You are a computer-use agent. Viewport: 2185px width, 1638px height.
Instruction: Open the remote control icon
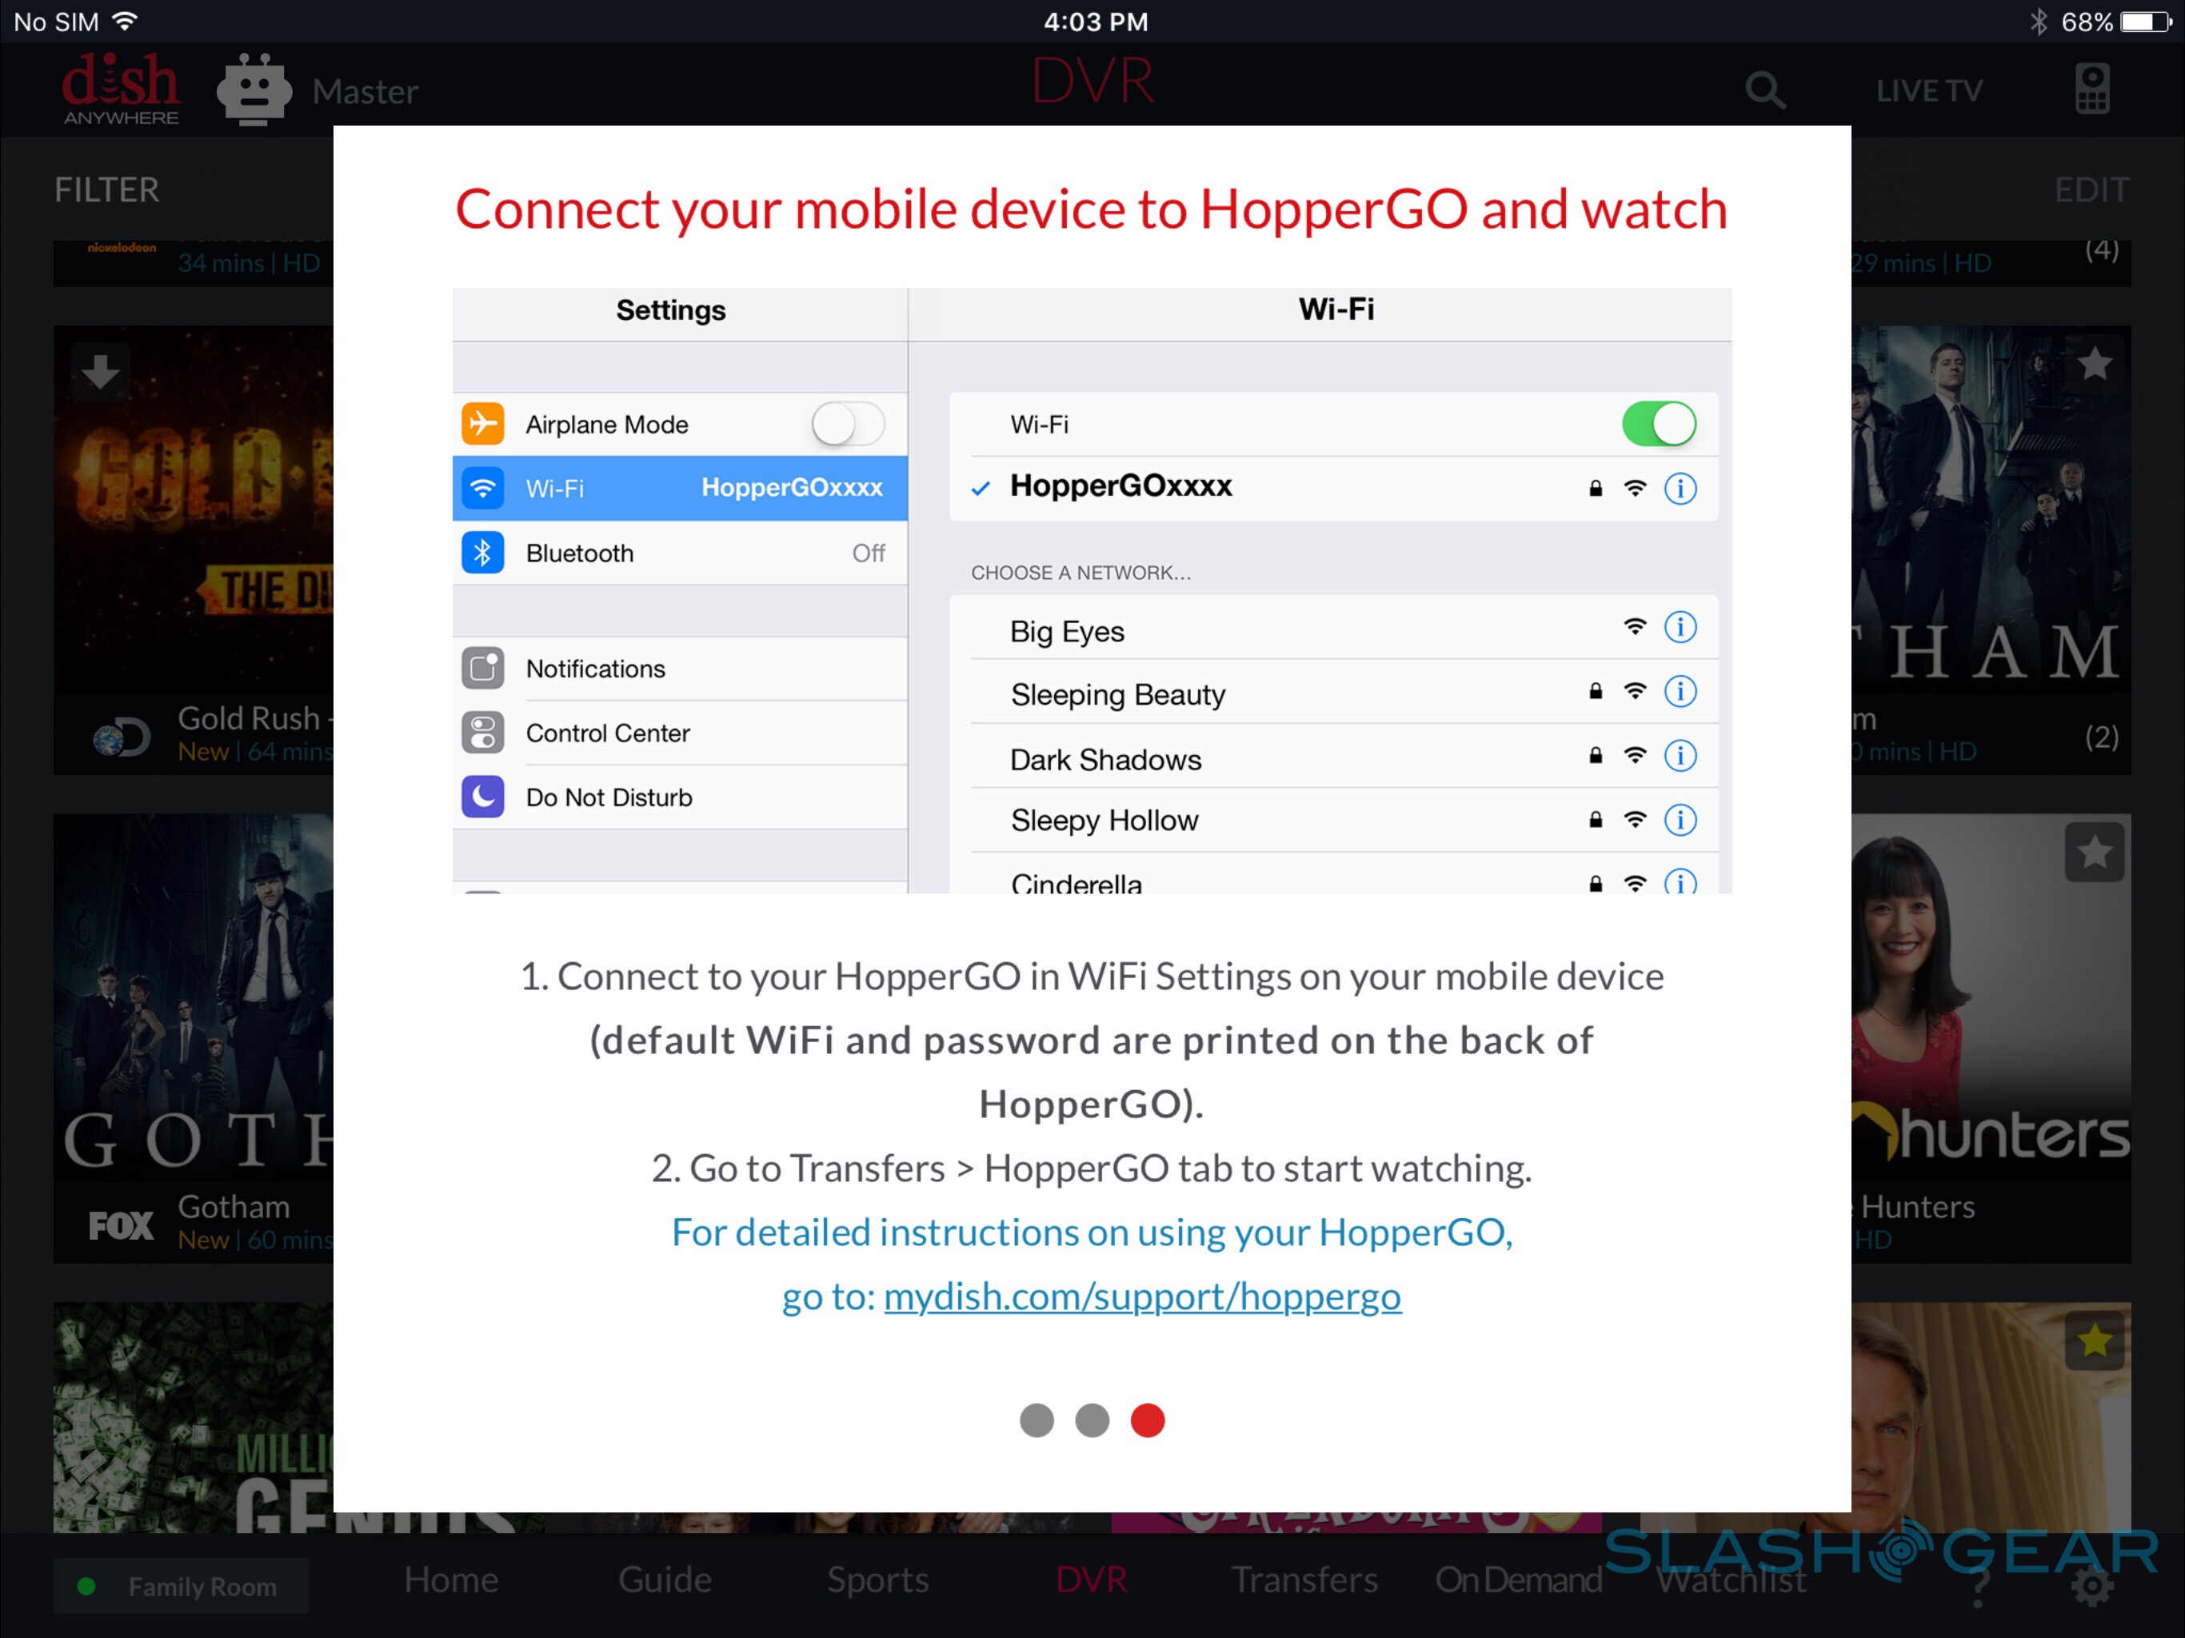click(2091, 90)
